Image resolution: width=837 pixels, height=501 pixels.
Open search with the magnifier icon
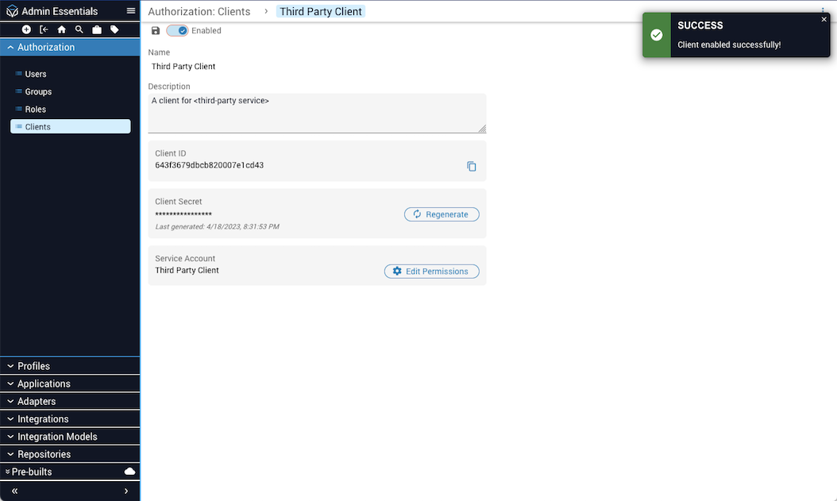79,29
